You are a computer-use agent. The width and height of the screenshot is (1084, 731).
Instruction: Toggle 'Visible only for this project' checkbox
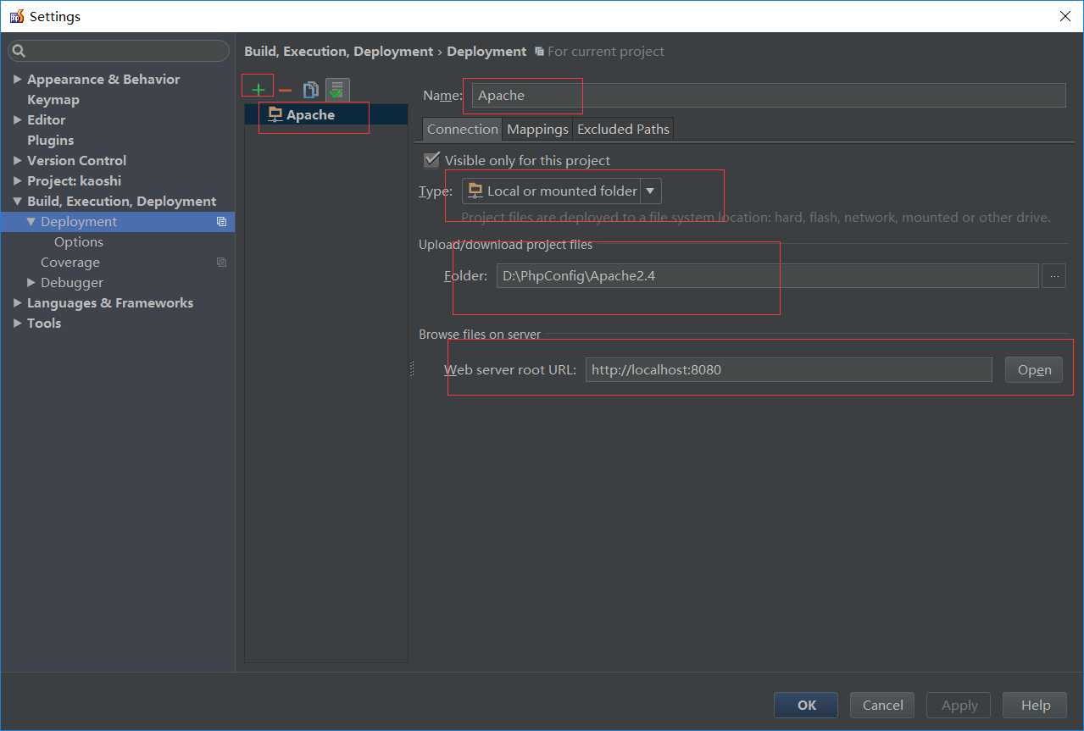431,159
